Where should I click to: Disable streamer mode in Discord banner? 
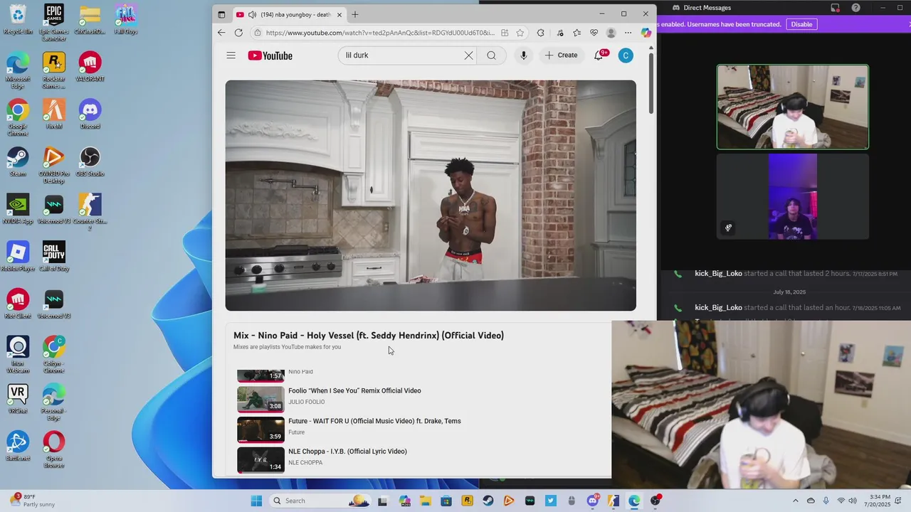pyautogui.click(x=801, y=24)
